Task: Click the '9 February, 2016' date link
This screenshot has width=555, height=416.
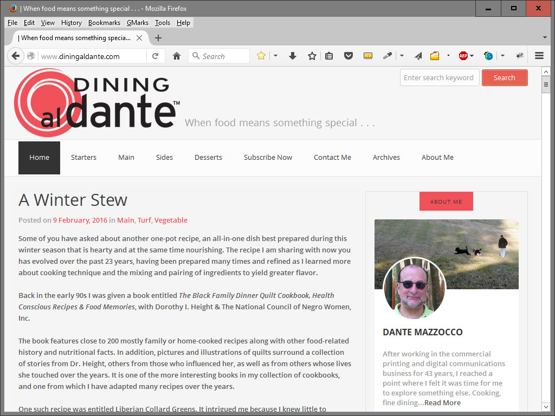Action: (80, 220)
